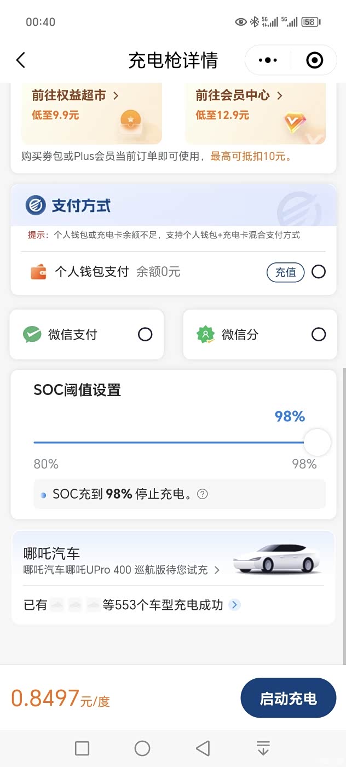Tap the 启动充电 start charging button
Image resolution: width=346 pixels, height=767 pixels.
pyautogui.click(x=288, y=698)
